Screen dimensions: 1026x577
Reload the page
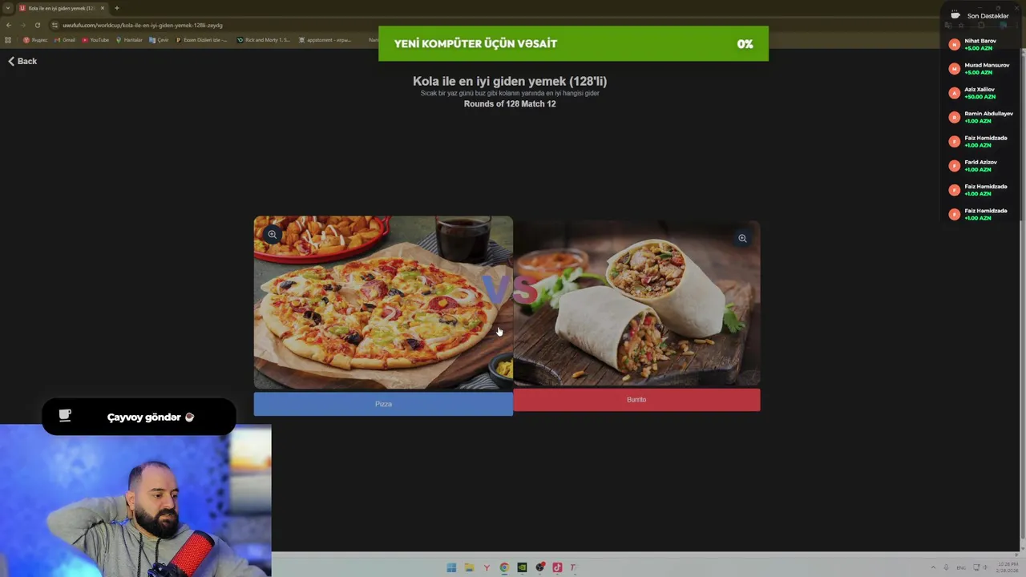[x=38, y=25]
